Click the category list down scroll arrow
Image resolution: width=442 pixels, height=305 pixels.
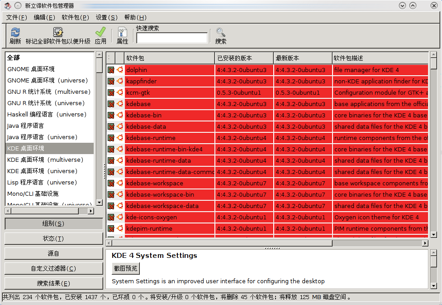[x=99, y=203]
